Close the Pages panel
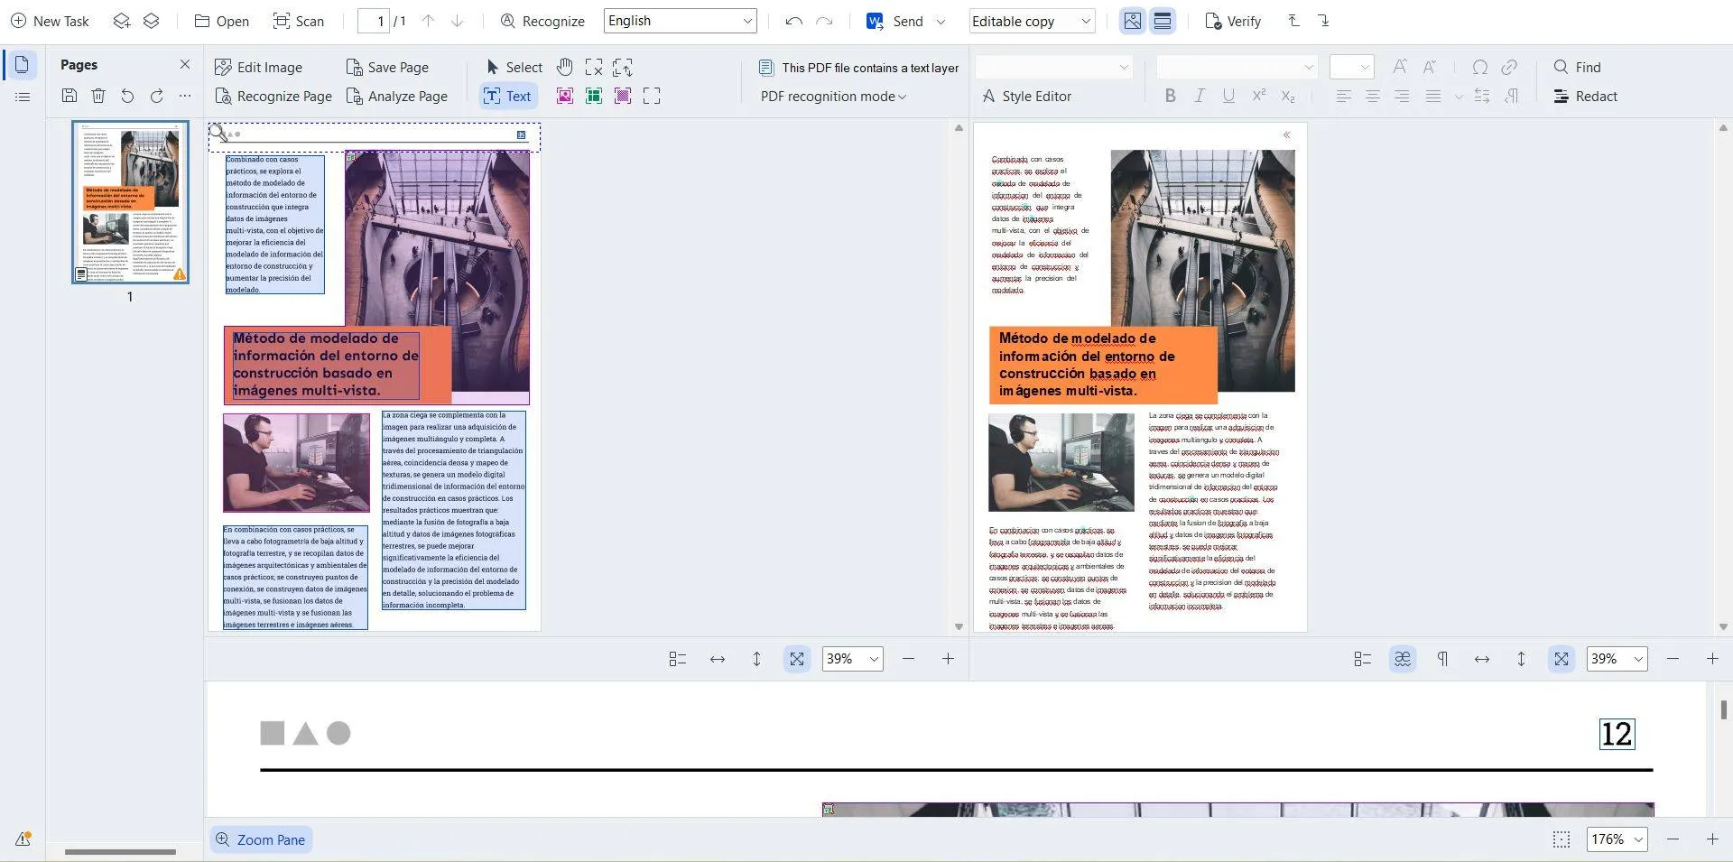The width and height of the screenshot is (1733, 862). tap(185, 64)
